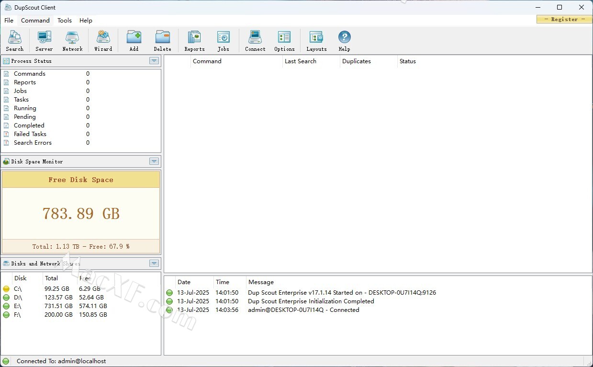Click the 52.64 GB free value
The height and width of the screenshot is (367, 593).
[91, 298]
